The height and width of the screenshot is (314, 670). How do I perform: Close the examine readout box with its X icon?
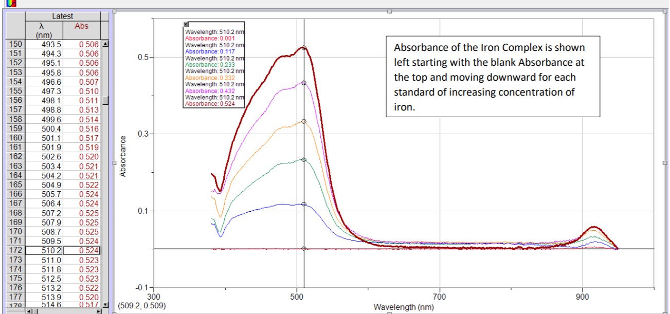[185, 24]
